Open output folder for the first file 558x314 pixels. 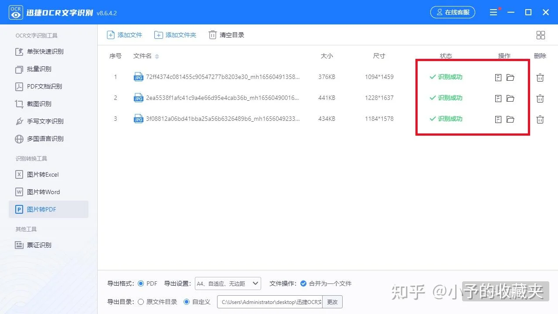tap(510, 77)
